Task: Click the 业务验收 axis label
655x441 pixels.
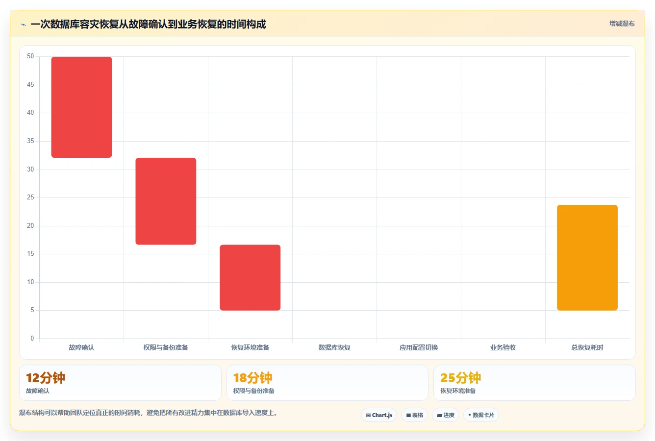Action: [503, 347]
